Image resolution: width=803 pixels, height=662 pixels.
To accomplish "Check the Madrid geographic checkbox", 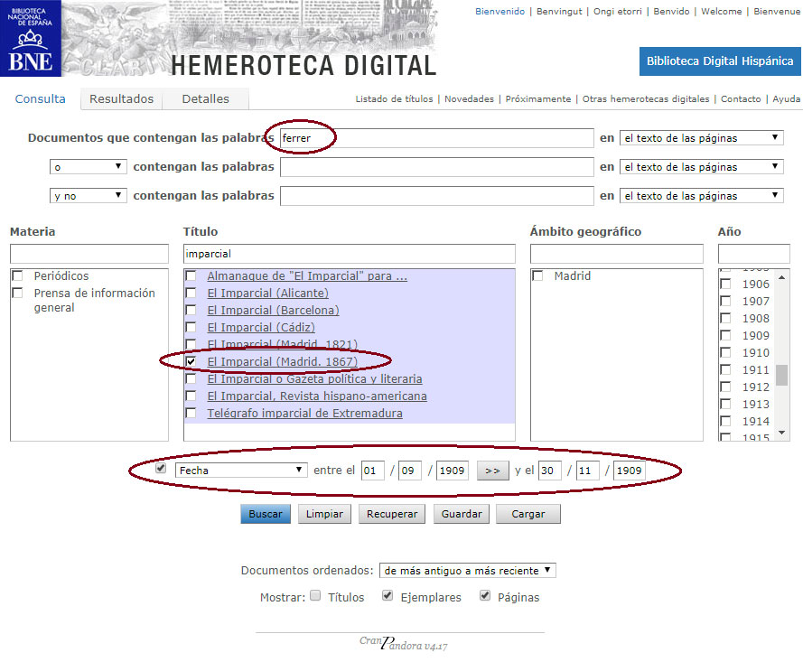I will pos(537,276).
